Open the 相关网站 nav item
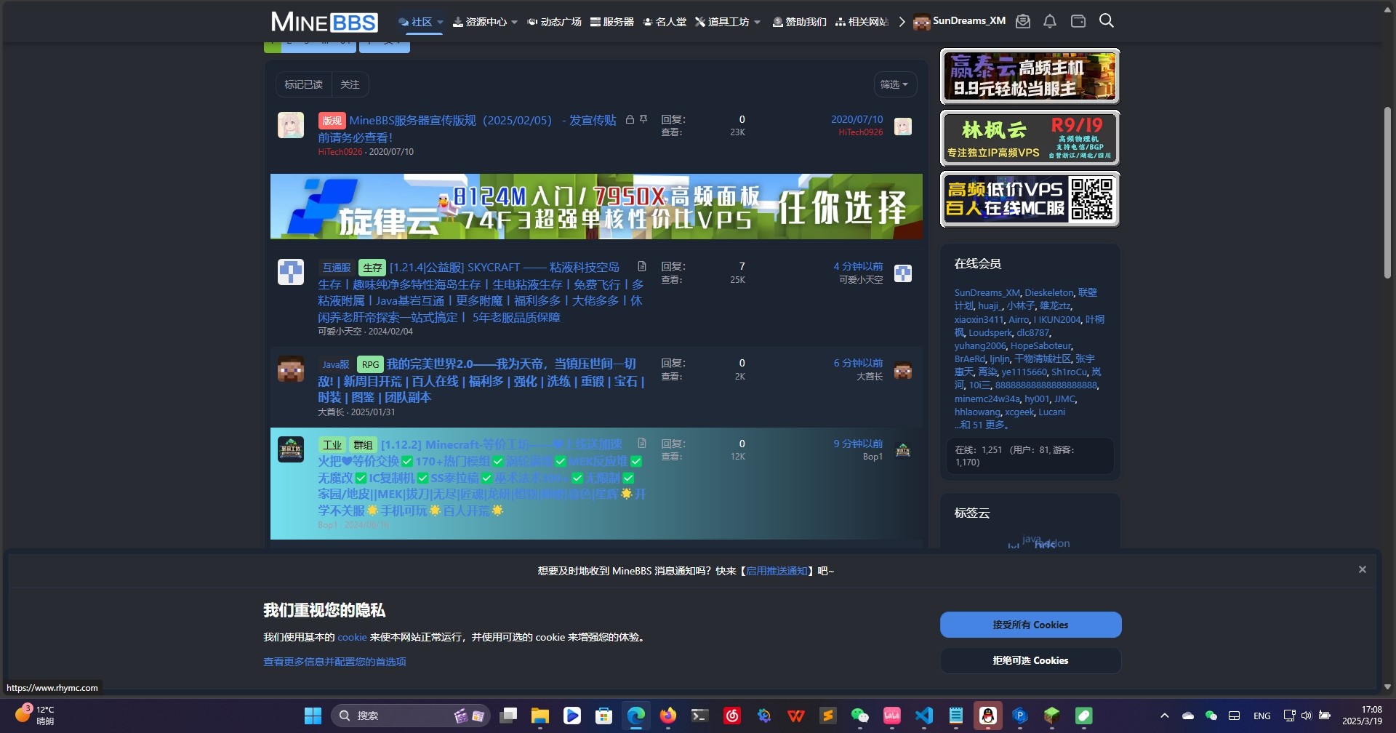 click(x=862, y=22)
